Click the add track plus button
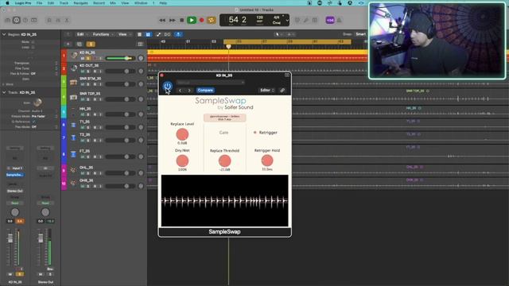This screenshot has width=509, height=286. [x=68, y=44]
